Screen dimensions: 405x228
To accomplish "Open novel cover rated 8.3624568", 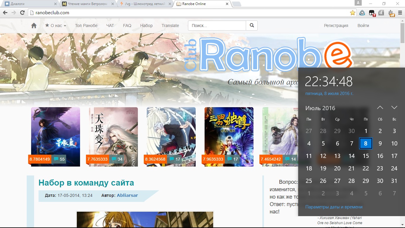I will [x=171, y=137].
